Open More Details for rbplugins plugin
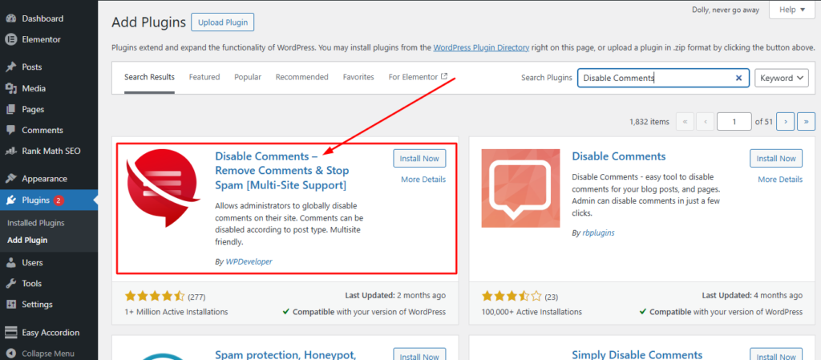 (x=780, y=180)
